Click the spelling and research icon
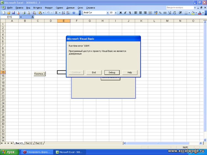Viewport: 207px width, 155px height. (34, 13)
